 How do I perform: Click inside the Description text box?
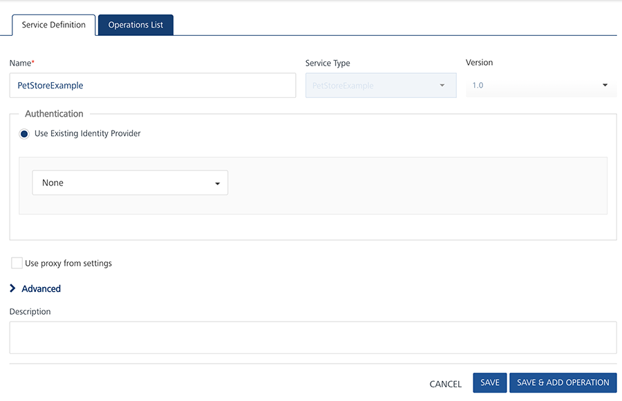point(312,338)
